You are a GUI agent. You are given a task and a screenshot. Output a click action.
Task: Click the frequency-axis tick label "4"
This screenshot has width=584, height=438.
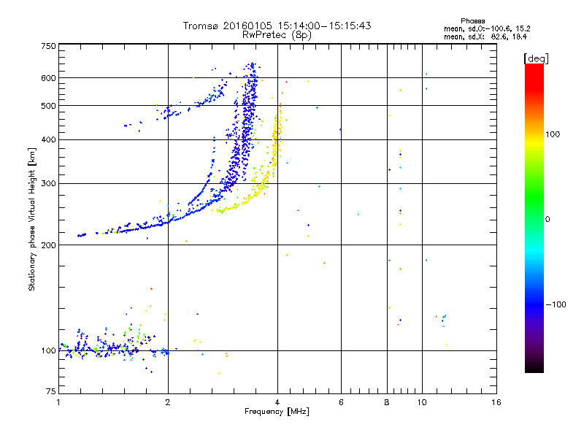coord(277,402)
